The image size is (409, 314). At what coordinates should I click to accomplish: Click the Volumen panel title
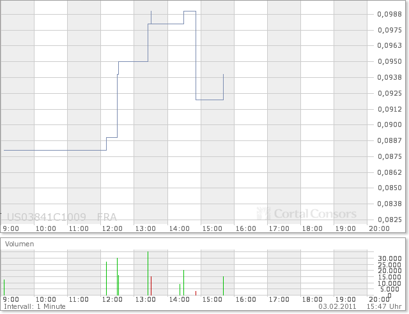click(20, 244)
